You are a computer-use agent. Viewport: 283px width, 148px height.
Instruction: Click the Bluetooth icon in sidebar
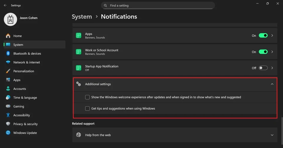8,53
